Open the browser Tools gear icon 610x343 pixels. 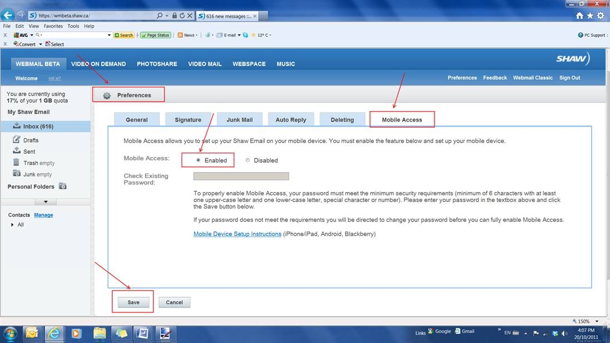point(601,16)
